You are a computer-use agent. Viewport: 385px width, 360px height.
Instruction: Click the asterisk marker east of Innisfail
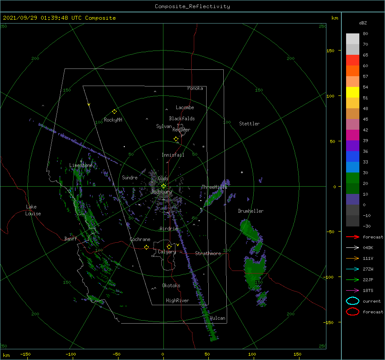(x=203, y=147)
